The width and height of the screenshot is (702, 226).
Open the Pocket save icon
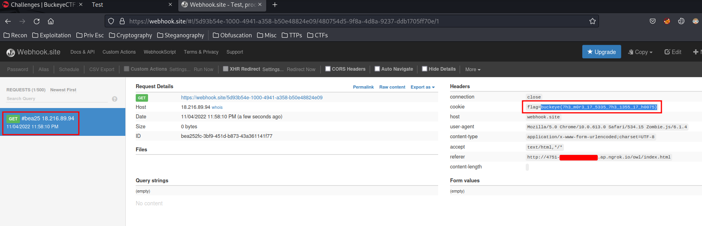(653, 21)
